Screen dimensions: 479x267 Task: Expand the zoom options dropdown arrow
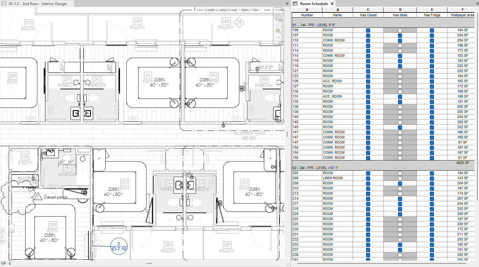pyautogui.click(x=278, y=38)
